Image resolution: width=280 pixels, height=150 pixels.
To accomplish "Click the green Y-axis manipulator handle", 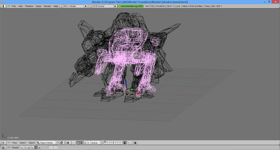I will pyautogui.click(x=132, y=90).
